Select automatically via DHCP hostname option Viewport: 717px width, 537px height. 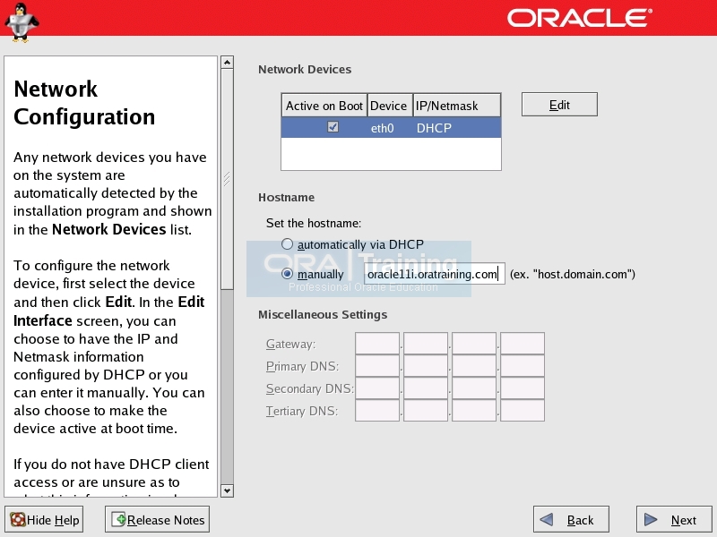[x=287, y=243]
